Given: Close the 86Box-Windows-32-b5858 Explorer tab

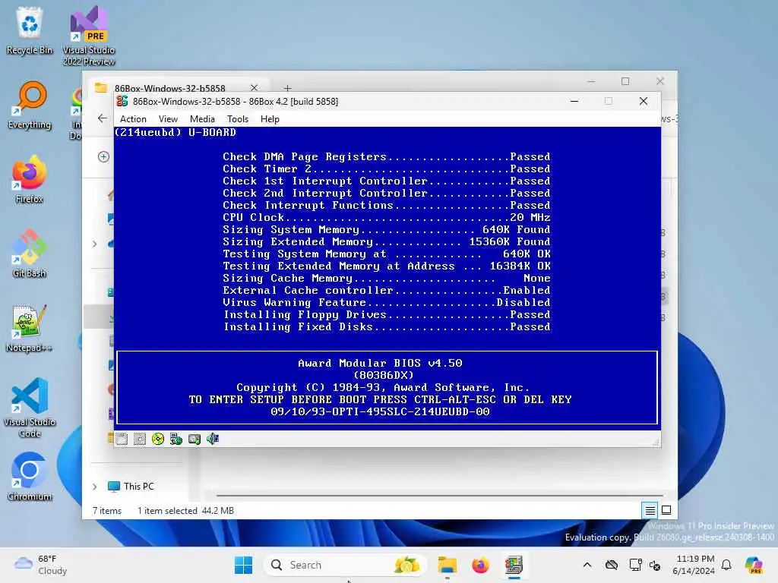Looking at the screenshot, I should (254, 88).
